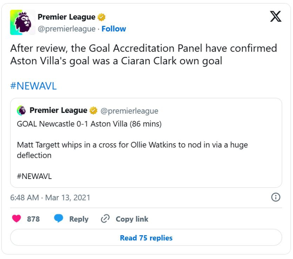The height and width of the screenshot is (259, 293).
Task: Open the tweet info circle icon
Action: [276, 197]
